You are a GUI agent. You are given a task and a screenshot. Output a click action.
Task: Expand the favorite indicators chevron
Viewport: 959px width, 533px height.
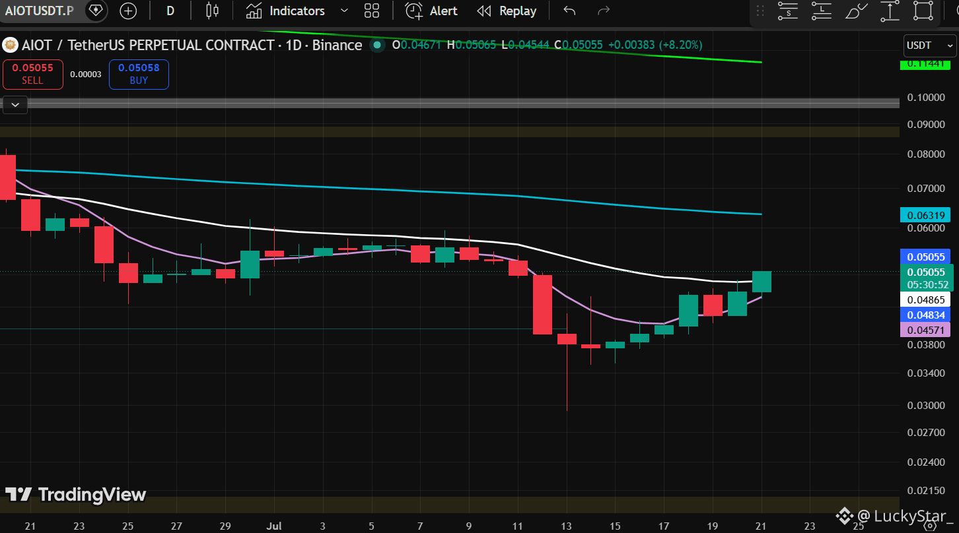(x=343, y=11)
